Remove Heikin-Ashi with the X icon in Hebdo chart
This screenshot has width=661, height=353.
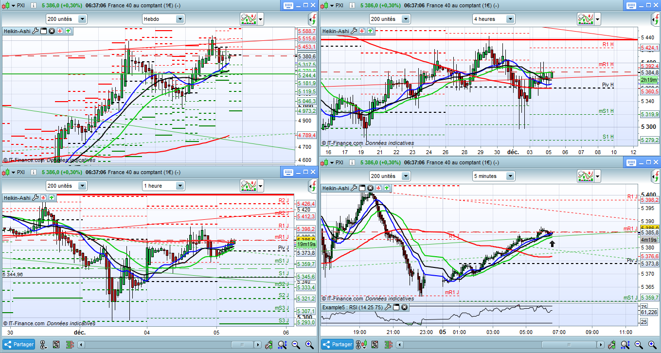51,31
